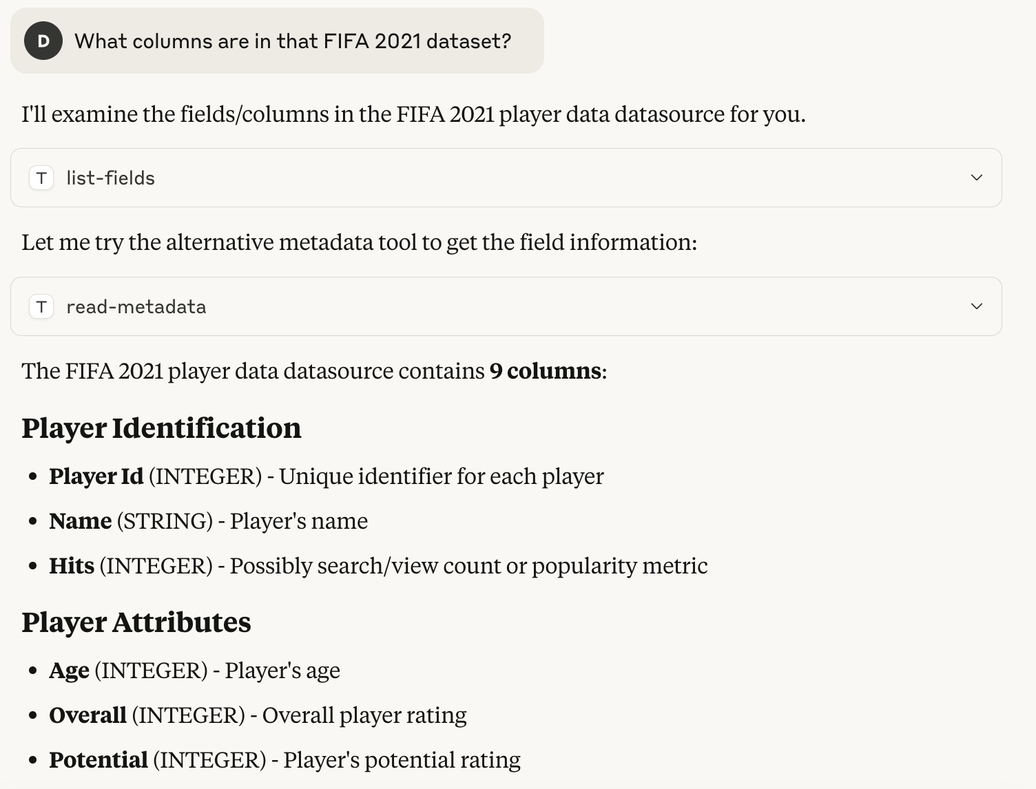
Task: Click the Age column description text
Action: [x=194, y=669]
